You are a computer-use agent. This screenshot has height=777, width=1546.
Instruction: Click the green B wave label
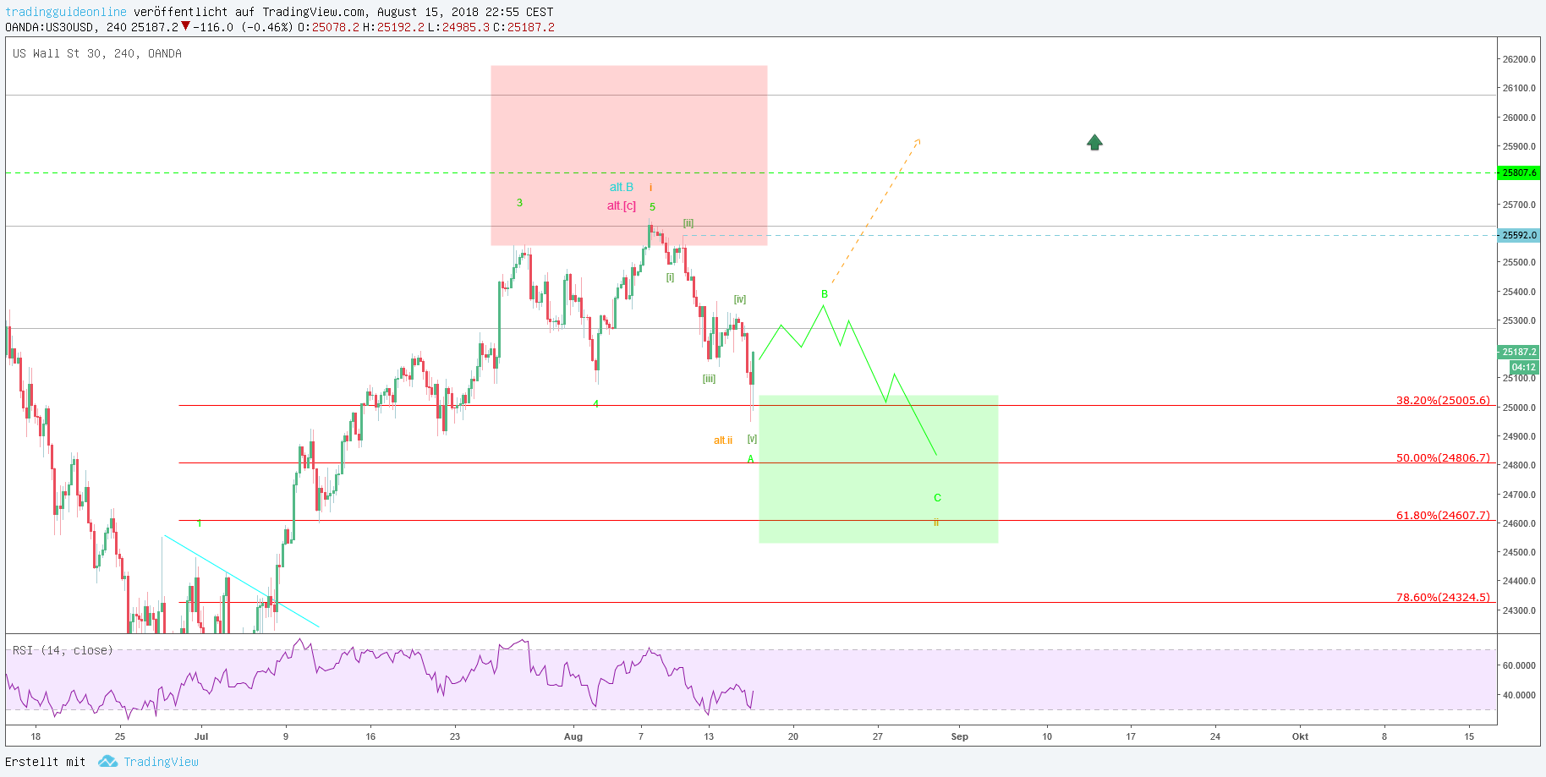tap(825, 294)
